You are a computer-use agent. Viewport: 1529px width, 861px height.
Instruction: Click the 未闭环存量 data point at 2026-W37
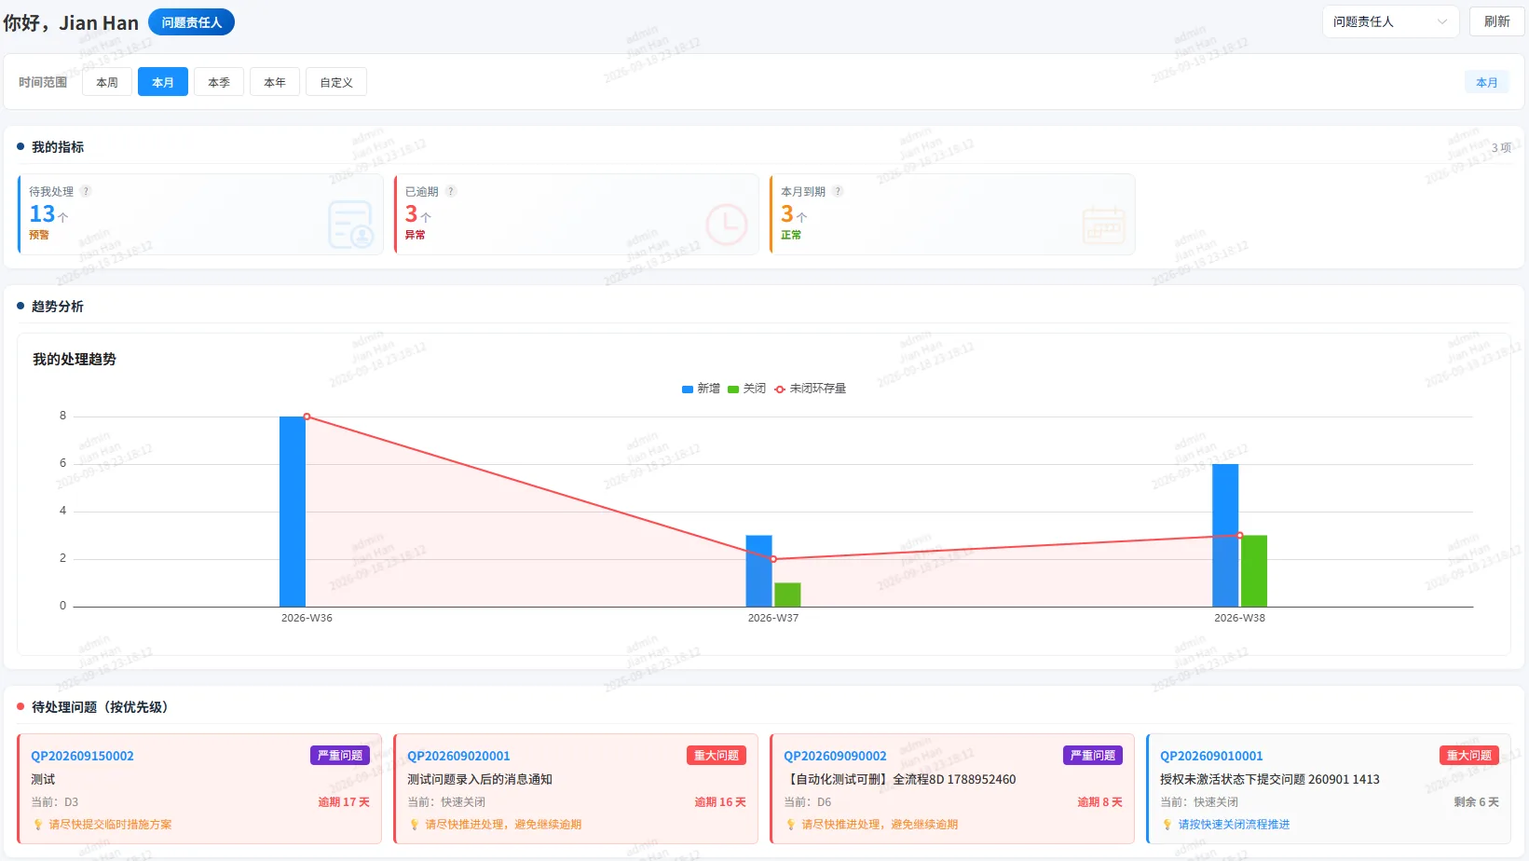pos(773,559)
